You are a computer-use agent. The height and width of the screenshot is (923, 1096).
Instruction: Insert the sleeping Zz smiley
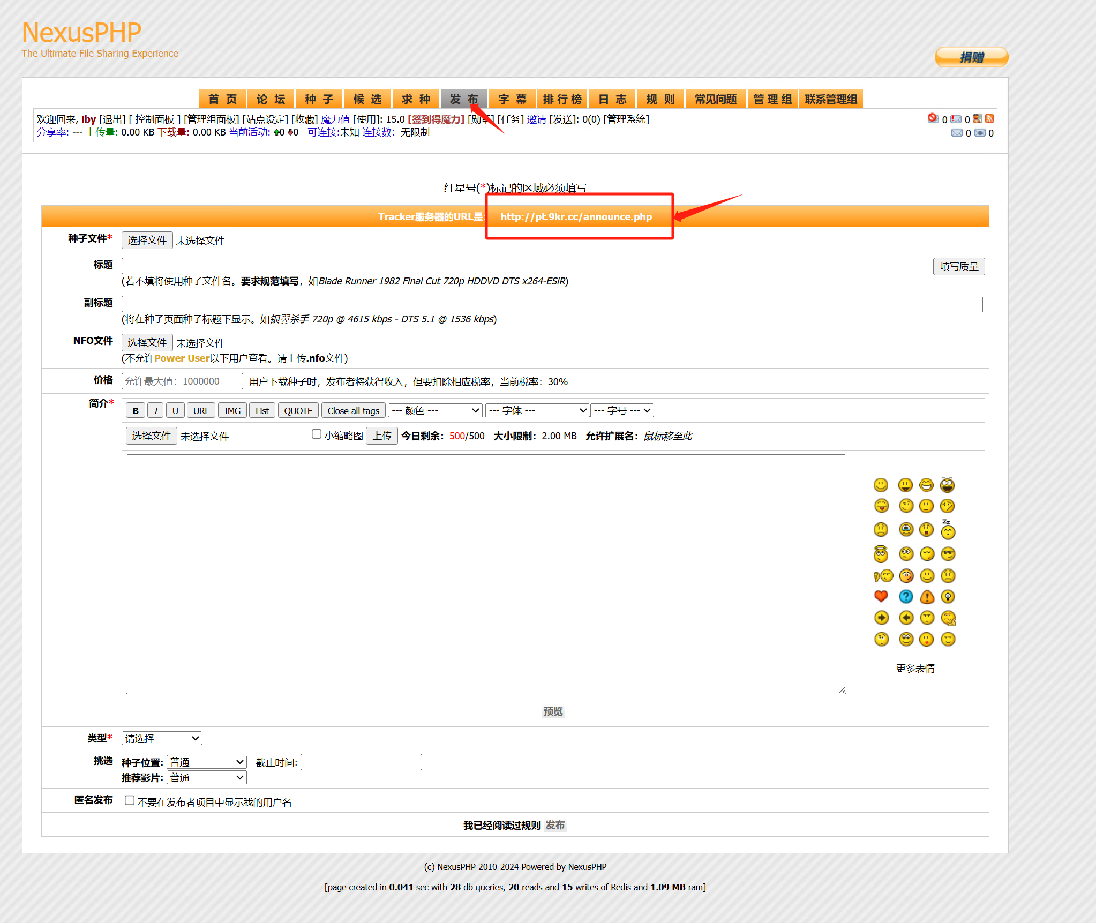click(x=948, y=529)
